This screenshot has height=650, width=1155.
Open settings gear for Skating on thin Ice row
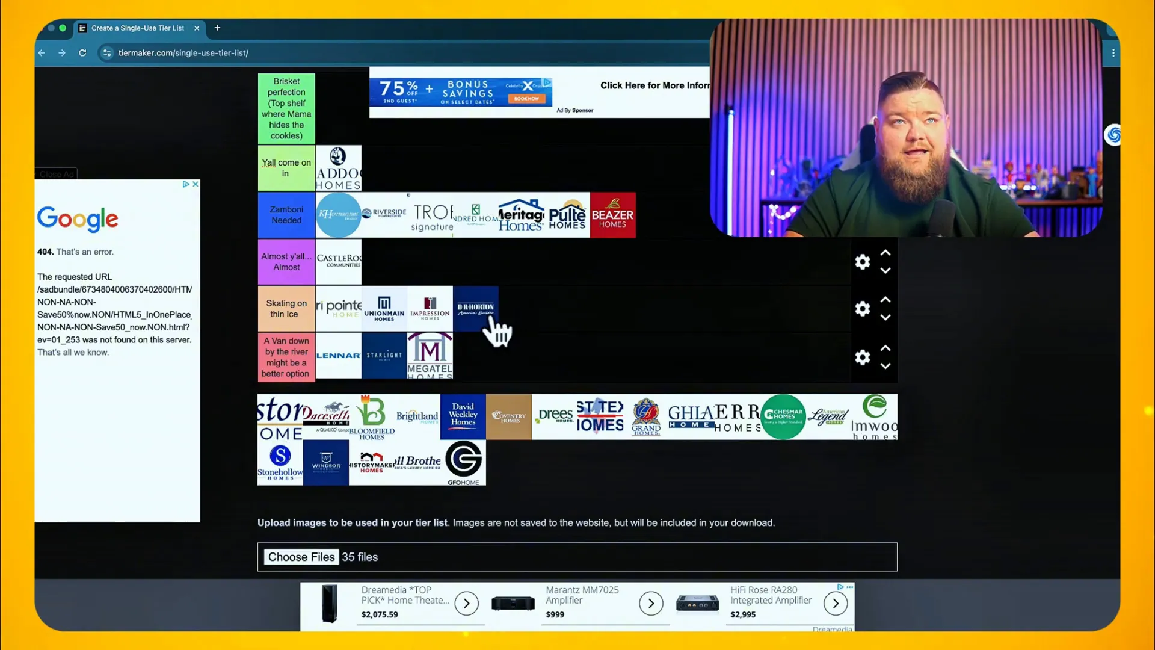click(863, 309)
